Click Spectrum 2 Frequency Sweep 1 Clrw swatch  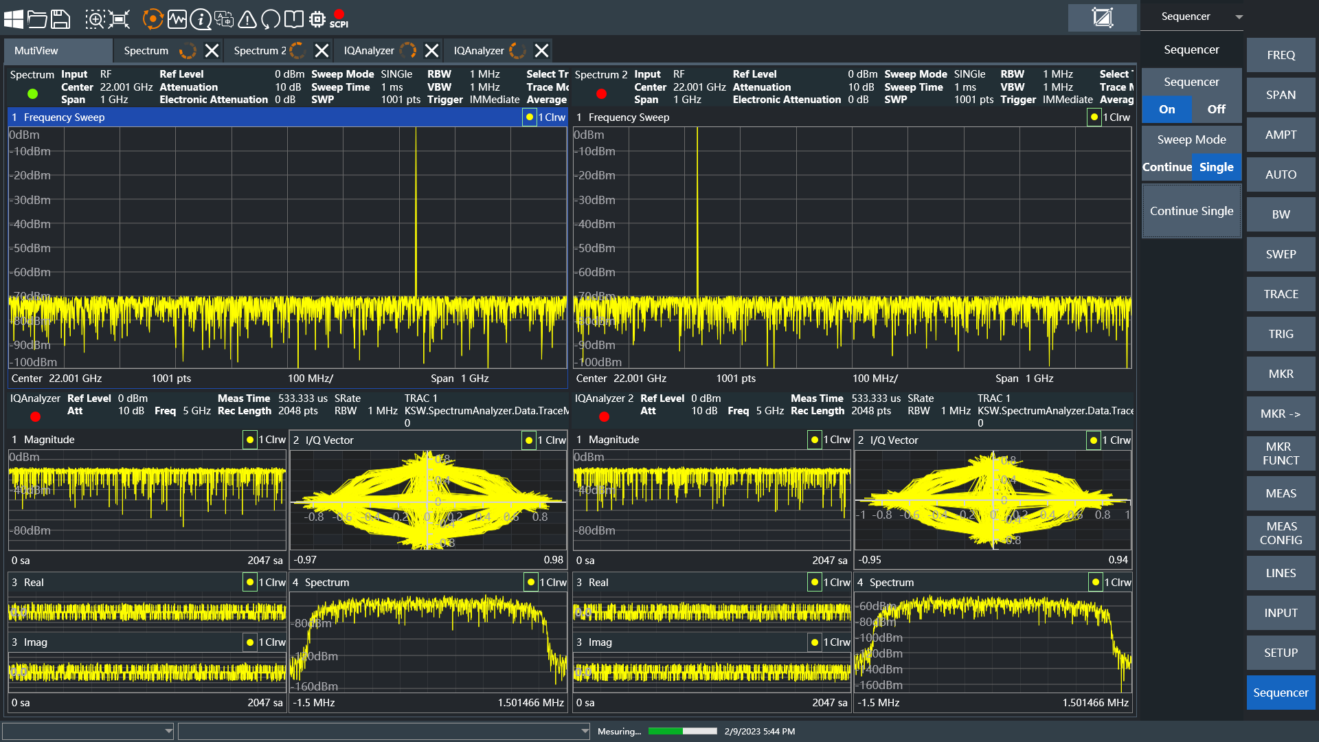[x=1094, y=117]
